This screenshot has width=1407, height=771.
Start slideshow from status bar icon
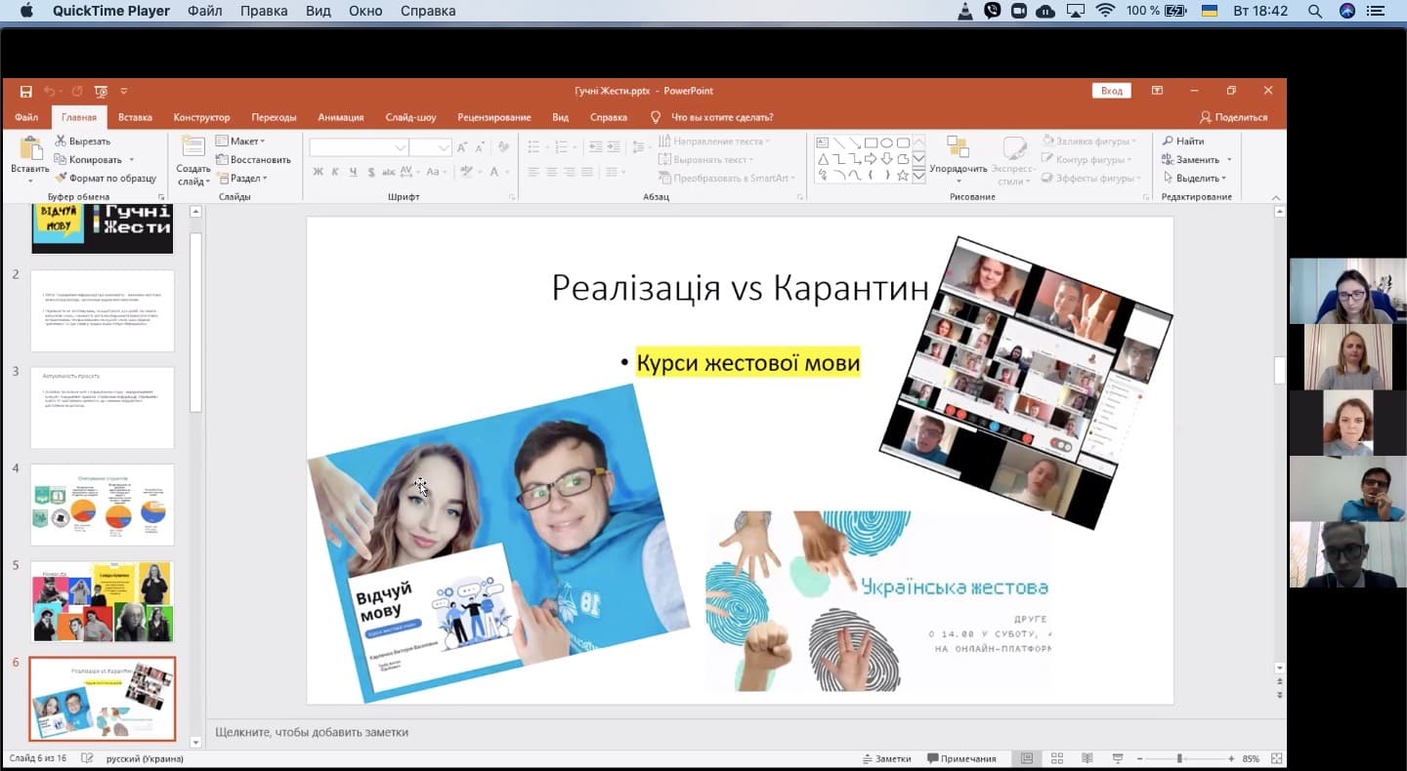[1118, 758]
